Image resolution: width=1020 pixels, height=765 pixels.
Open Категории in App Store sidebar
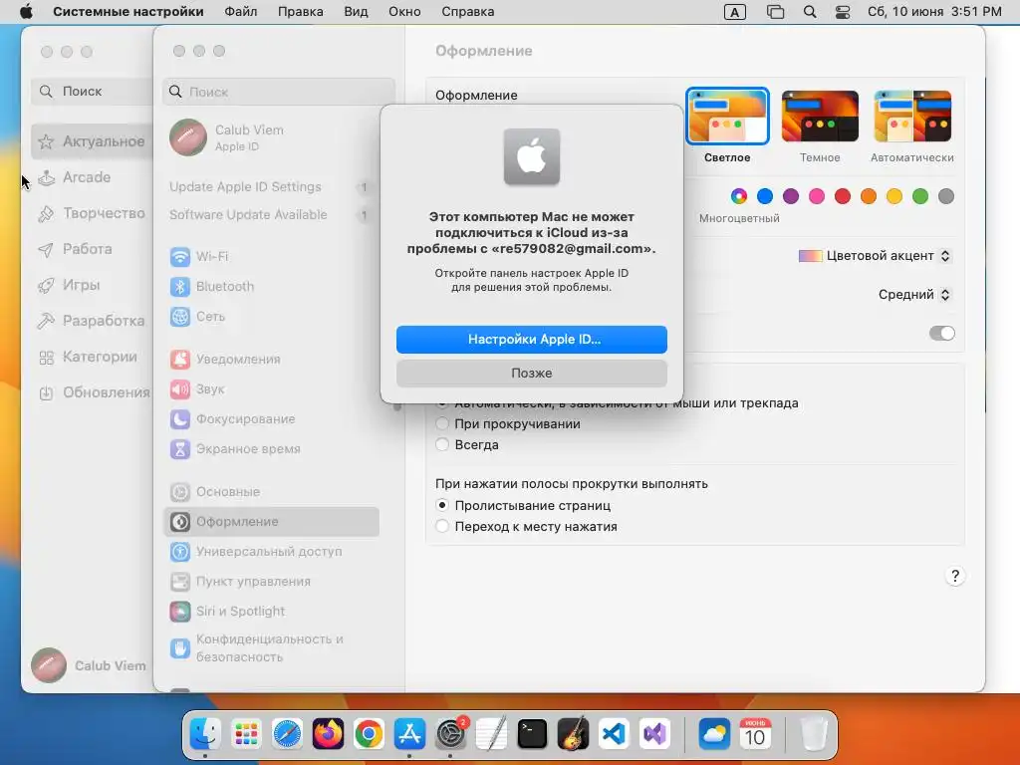click(x=91, y=357)
